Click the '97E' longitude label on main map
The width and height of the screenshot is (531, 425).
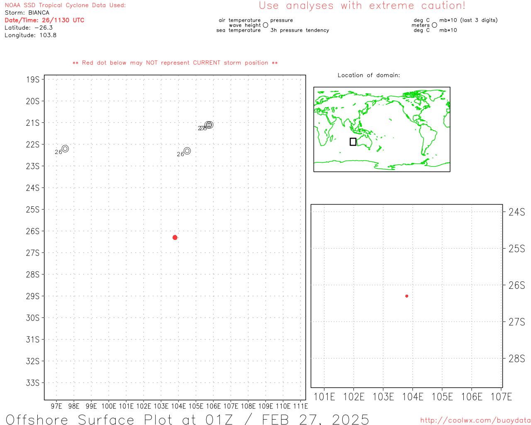pyautogui.click(x=56, y=406)
